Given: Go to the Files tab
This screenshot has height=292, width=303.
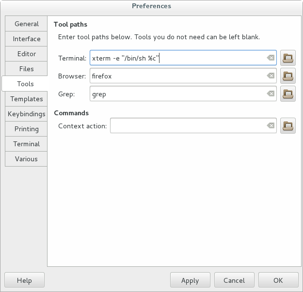Looking at the screenshot, I should point(27,69).
